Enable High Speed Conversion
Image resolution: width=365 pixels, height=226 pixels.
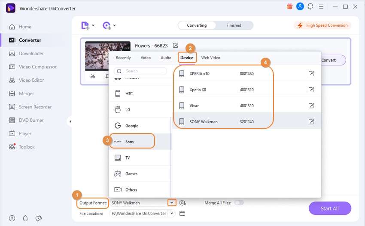(x=322, y=25)
